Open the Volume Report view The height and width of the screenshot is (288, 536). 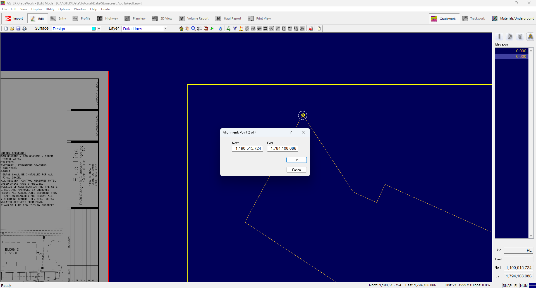[194, 18]
